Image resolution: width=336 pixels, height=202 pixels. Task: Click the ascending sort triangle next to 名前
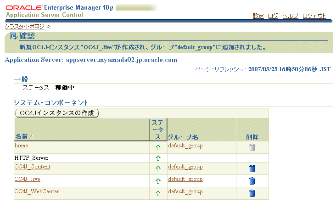[32, 137]
